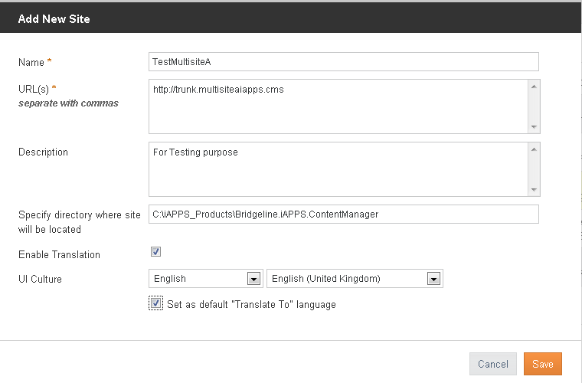Click the Save button
This screenshot has height=383, width=582.
(x=543, y=364)
